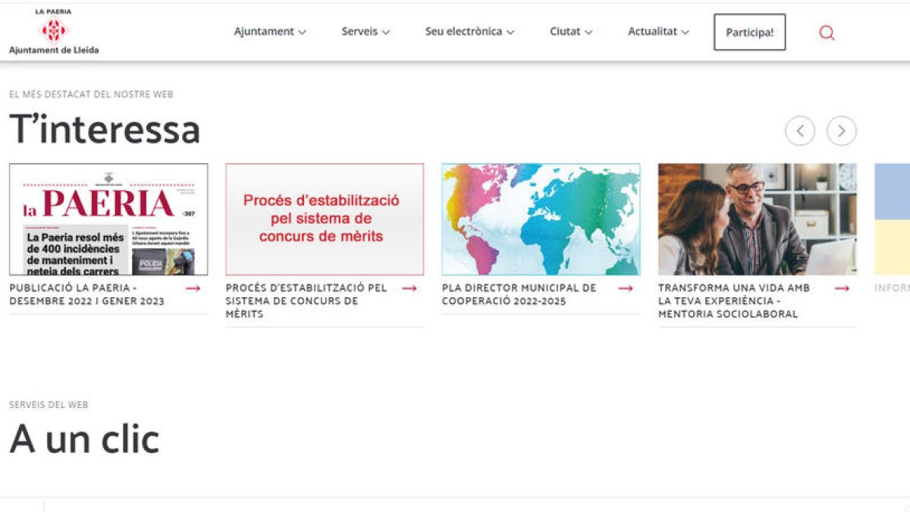The width and height of the screenshot is (910, 512).
Task: Open Transforma una vida mentoria sociolaboral link
Action: pos(734,301)
